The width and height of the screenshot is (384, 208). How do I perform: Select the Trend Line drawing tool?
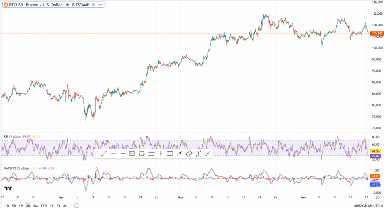[x=104, y=154]
